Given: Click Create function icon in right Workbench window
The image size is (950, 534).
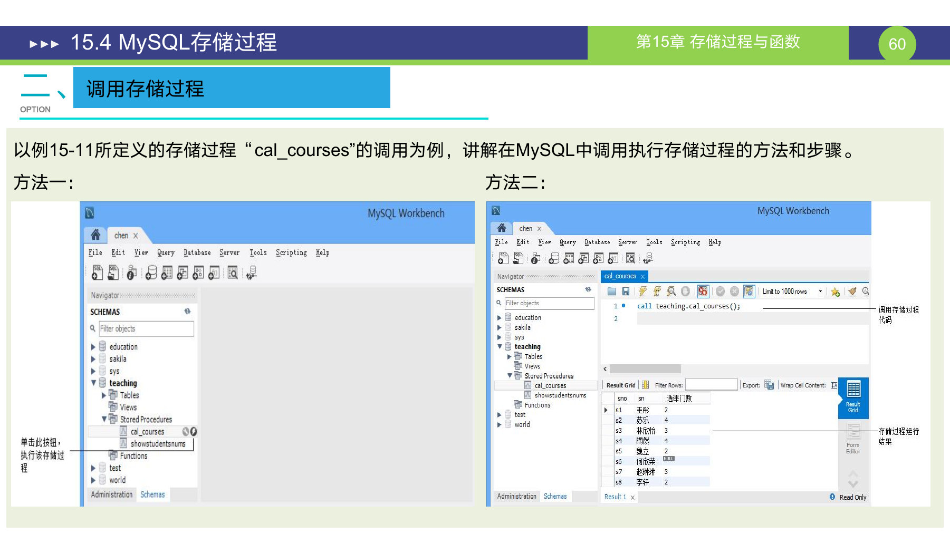Looking at the screenshot, I should (x=613, y=258).
